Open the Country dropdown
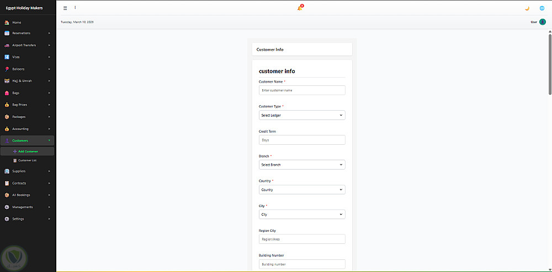 [301, 189]
